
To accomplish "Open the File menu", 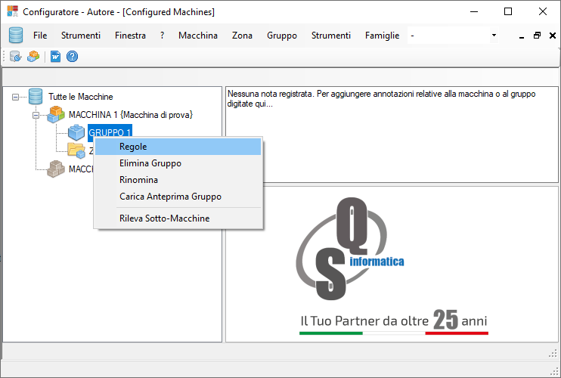I will pyautogui.click(x=40, y=36).
